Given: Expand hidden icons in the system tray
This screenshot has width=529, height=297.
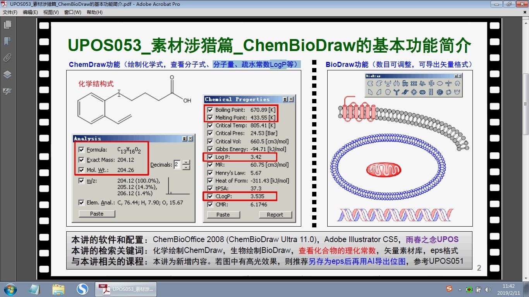Looking at the screenshot, I should (459, 289).
